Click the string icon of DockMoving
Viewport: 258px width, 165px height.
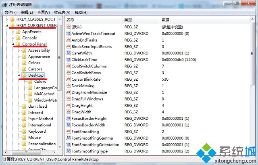click(x=68, y=86)
